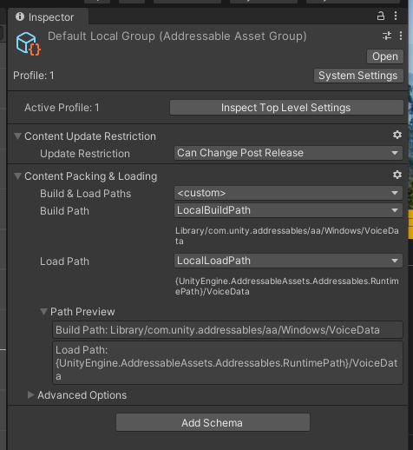Toggle the Inspector lock icon
The height and width of the screenshot is (450, 413).
381,16
